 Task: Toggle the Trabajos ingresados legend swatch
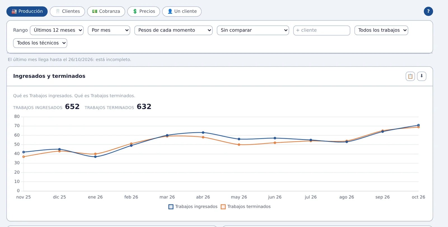point(171,207)
